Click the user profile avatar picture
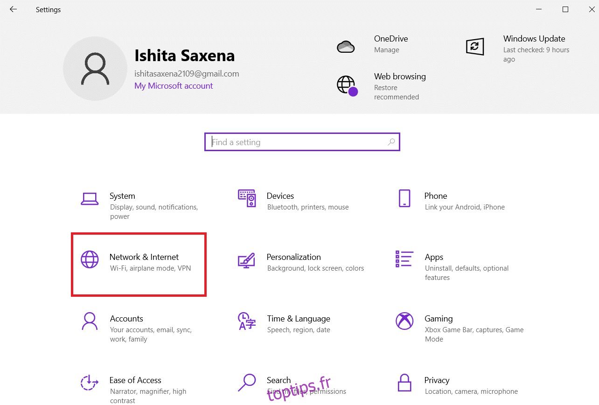This screenshot has width=599, height=405. (x=95, y=69)
